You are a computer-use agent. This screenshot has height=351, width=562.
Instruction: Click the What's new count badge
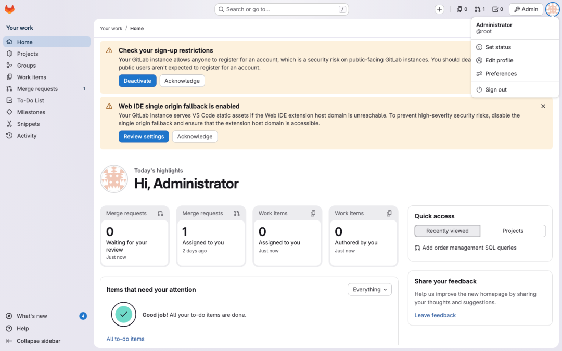[83, 316]
